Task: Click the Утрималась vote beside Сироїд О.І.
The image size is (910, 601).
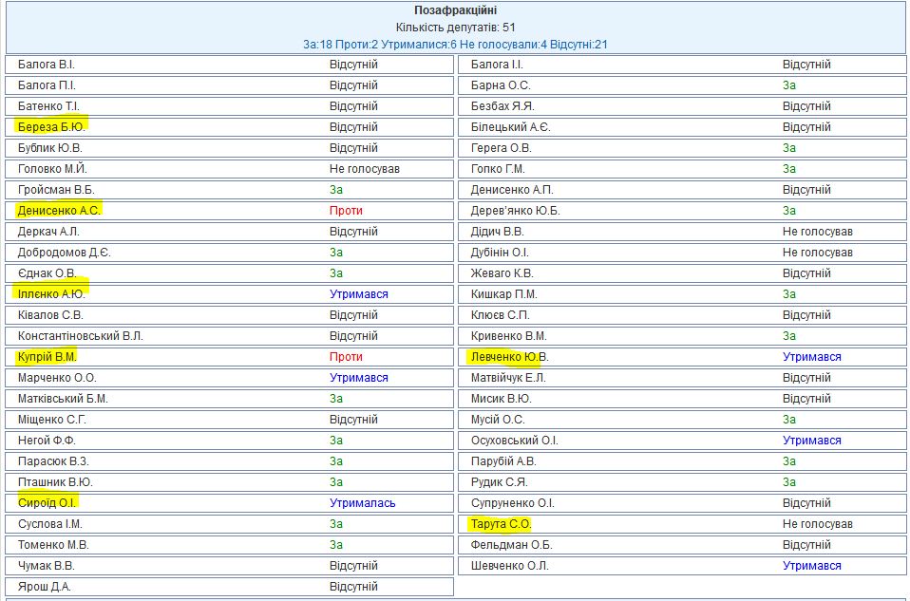Action: point(362,503)
